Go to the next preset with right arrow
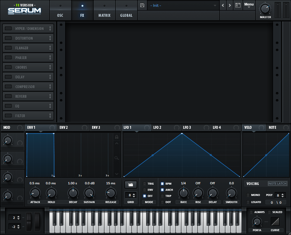This screenshot has width=291, height=235. tap(230, 5)
